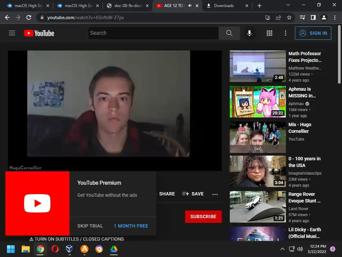Click the Opera icon in the taskbar
The height and width of the screenshot is (257, 342).
(55, 249)
